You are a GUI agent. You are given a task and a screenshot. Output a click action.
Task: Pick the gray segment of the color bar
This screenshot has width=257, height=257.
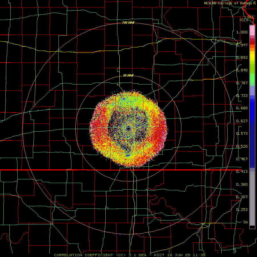(252, 198)
